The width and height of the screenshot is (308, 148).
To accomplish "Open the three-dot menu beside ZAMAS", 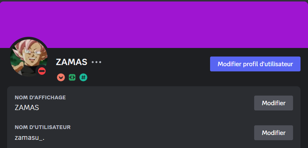I will [x=96, y=62].
